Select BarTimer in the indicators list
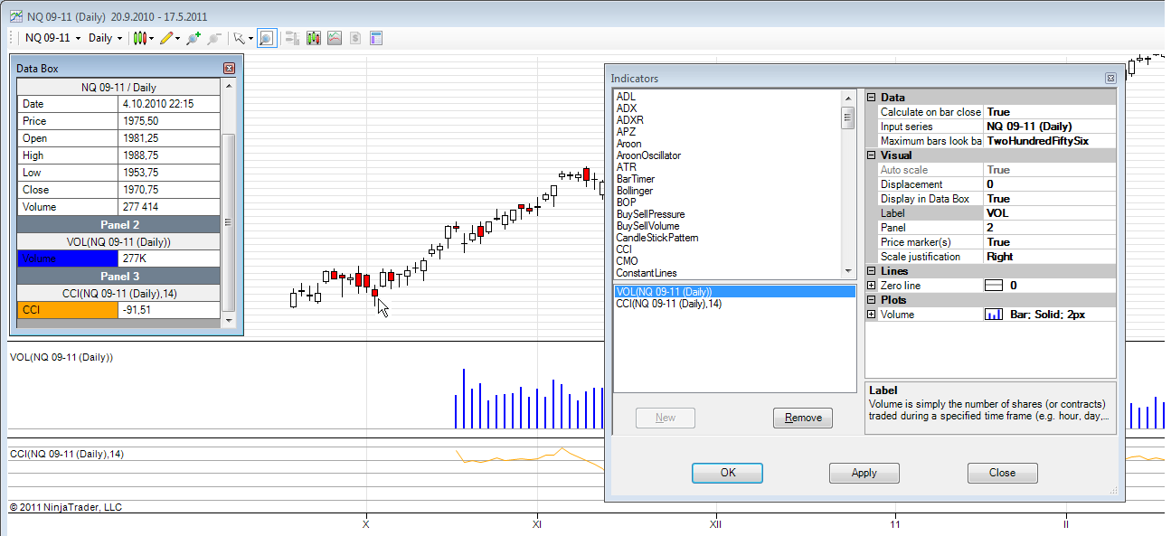The height and width of the screenshot is (536, 1171). pos(635,179)
